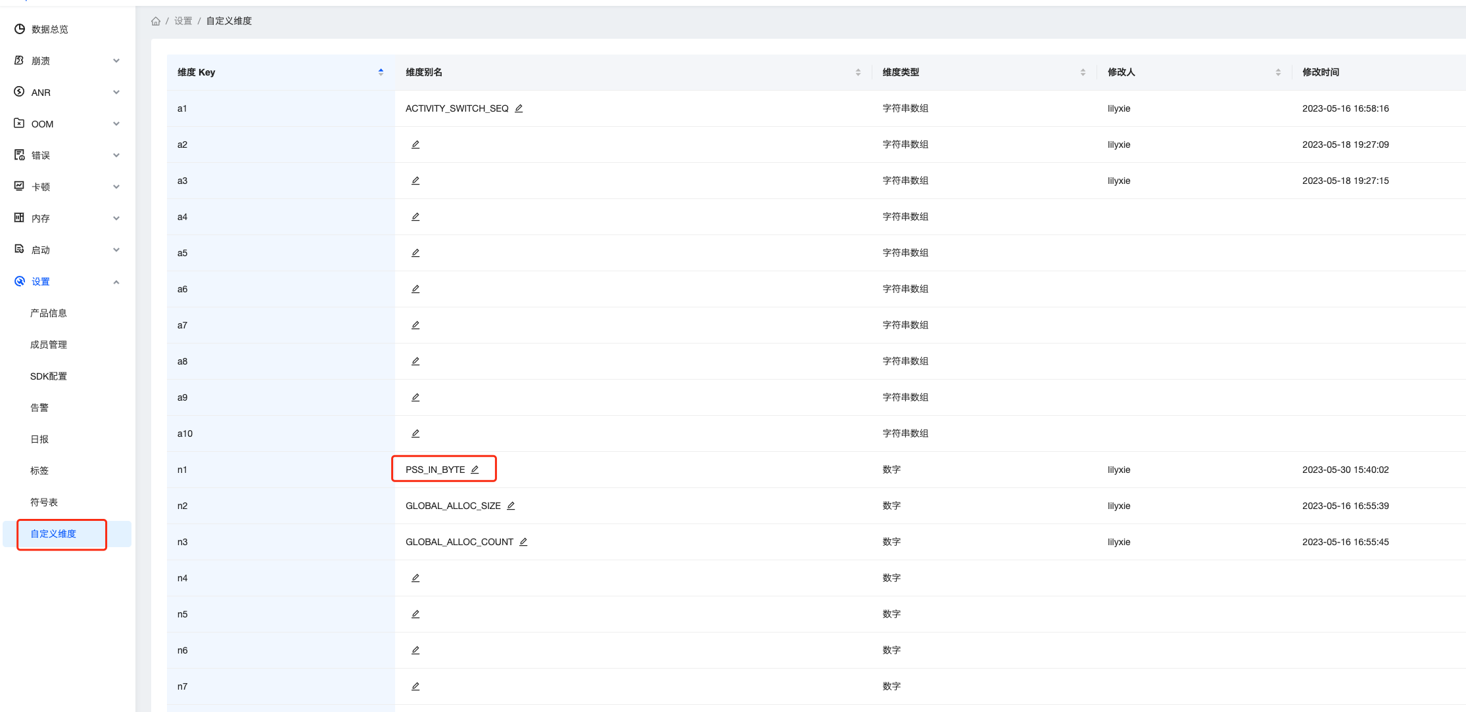1466x712 pixels.
Task: Click the home icon in breadcrumb
Action: pos(156,21)
